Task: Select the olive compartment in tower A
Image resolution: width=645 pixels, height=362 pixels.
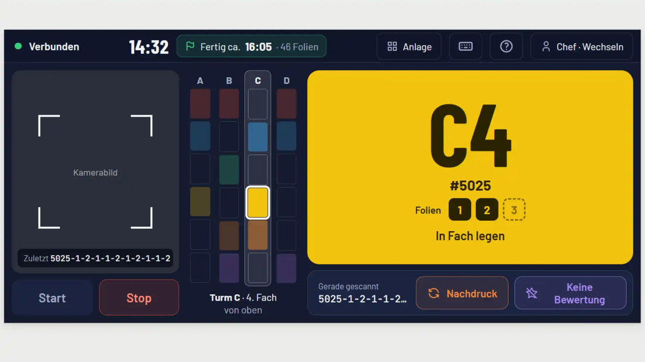Action: click(x=201, y=202)
